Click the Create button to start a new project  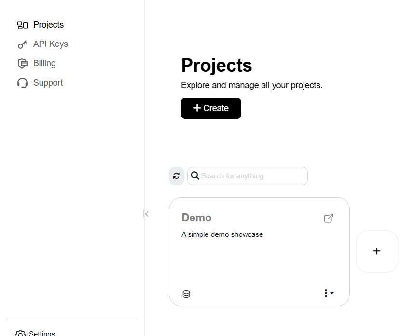(x=211, y=108)
